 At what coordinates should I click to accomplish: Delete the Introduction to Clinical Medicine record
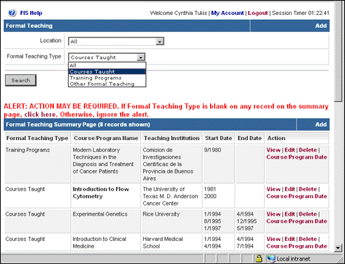click(x=307, y=239)
